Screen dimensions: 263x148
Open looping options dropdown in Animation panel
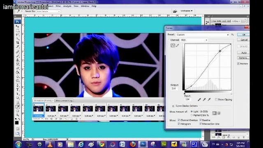point(38,119)
